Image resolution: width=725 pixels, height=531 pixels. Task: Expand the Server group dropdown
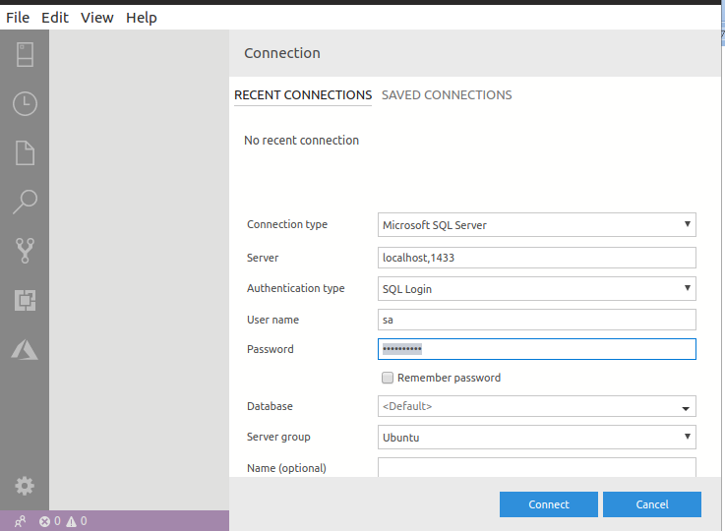pos(536,438)
